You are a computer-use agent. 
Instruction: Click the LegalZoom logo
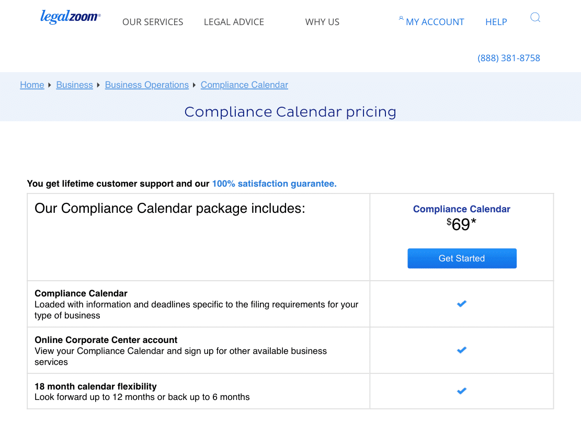(71, 17)
